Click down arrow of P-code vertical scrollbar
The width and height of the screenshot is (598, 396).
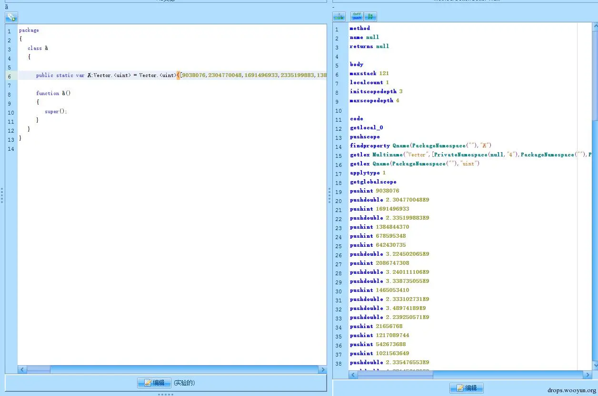[595, 365]
